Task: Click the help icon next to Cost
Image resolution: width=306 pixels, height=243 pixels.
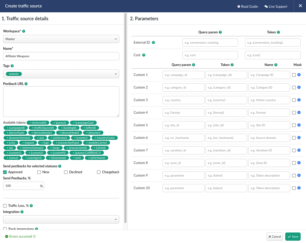Action: point(144,55)
